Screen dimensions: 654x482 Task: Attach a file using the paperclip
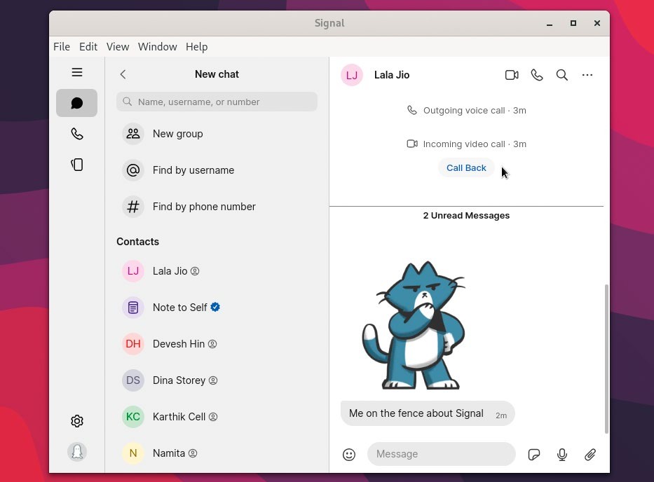pyautogui.click(x=590, y=455)
